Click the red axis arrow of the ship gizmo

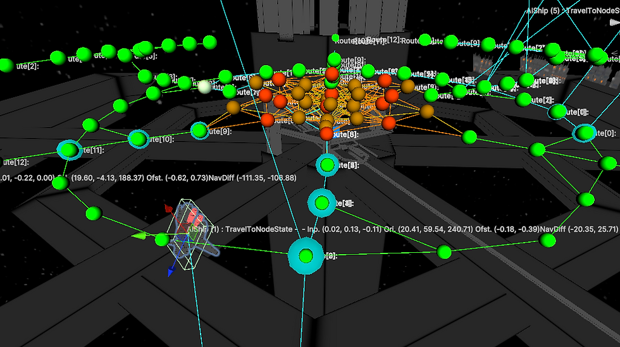(169, 209)
